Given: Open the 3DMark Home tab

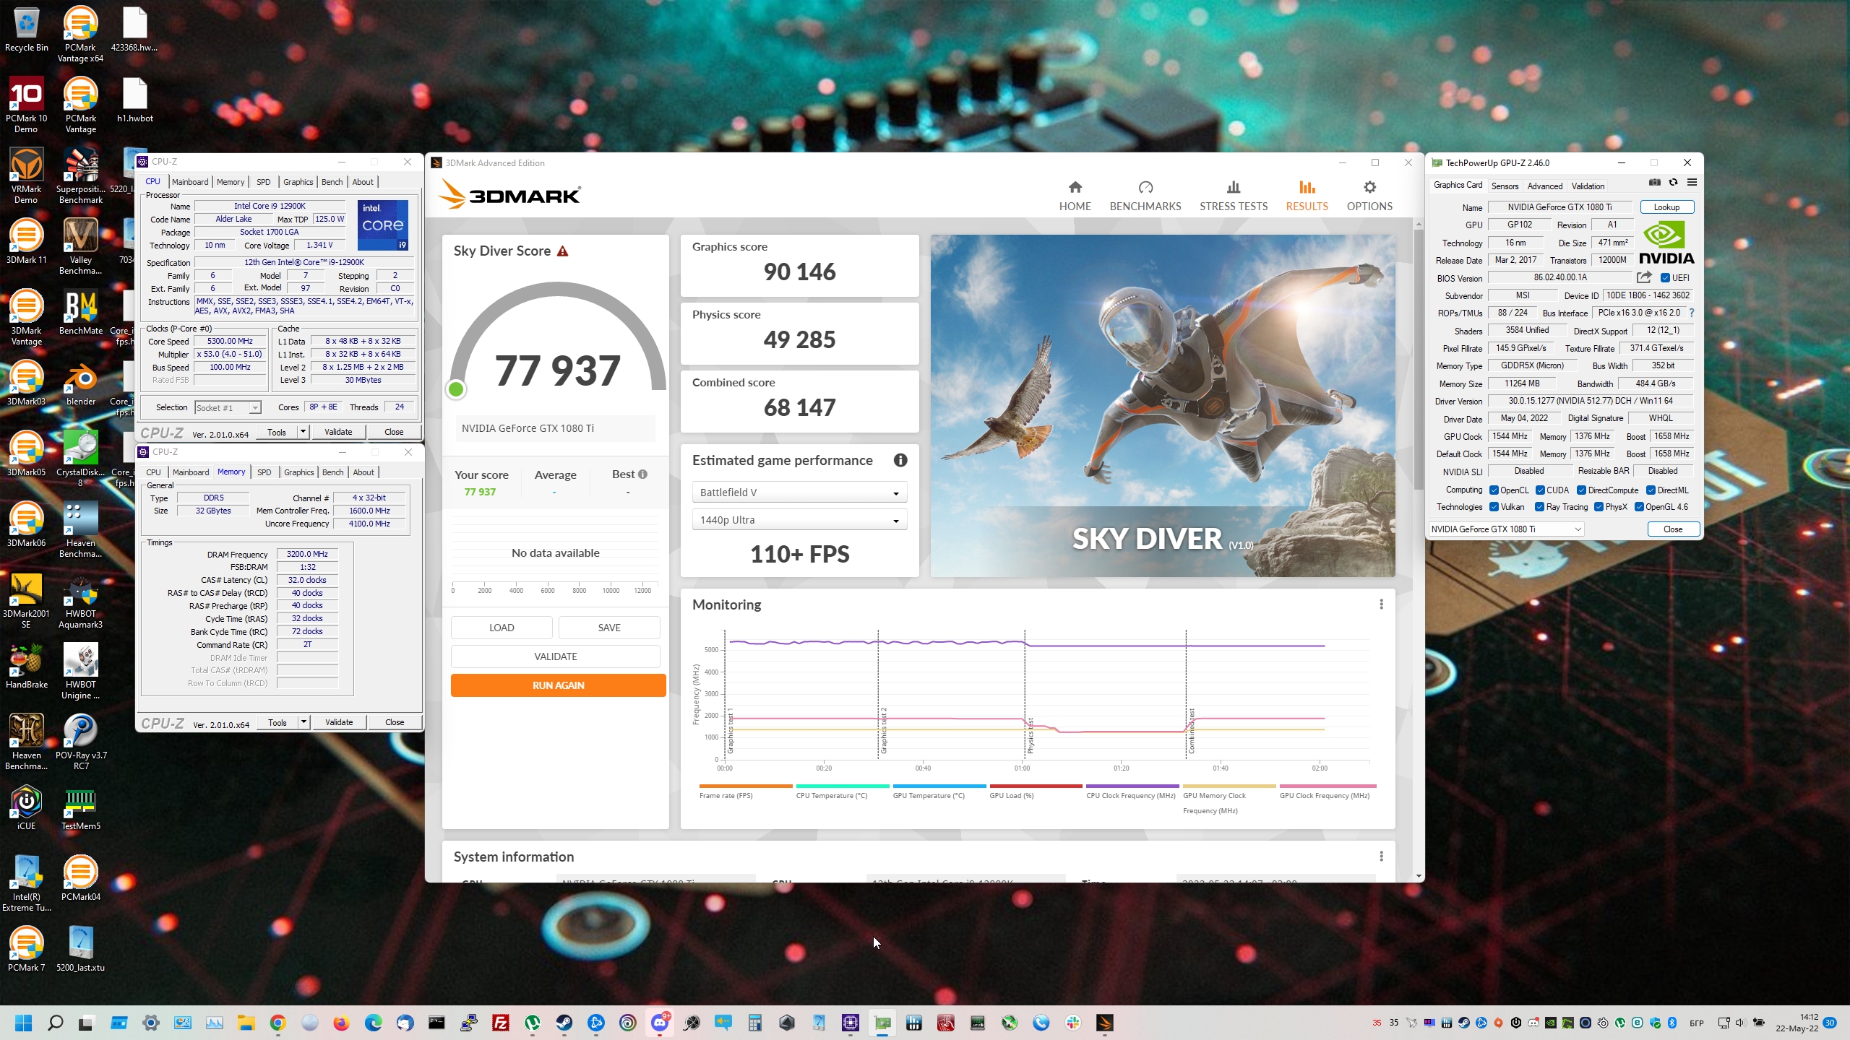Looking at the screenshot, I should (1075, 196).
